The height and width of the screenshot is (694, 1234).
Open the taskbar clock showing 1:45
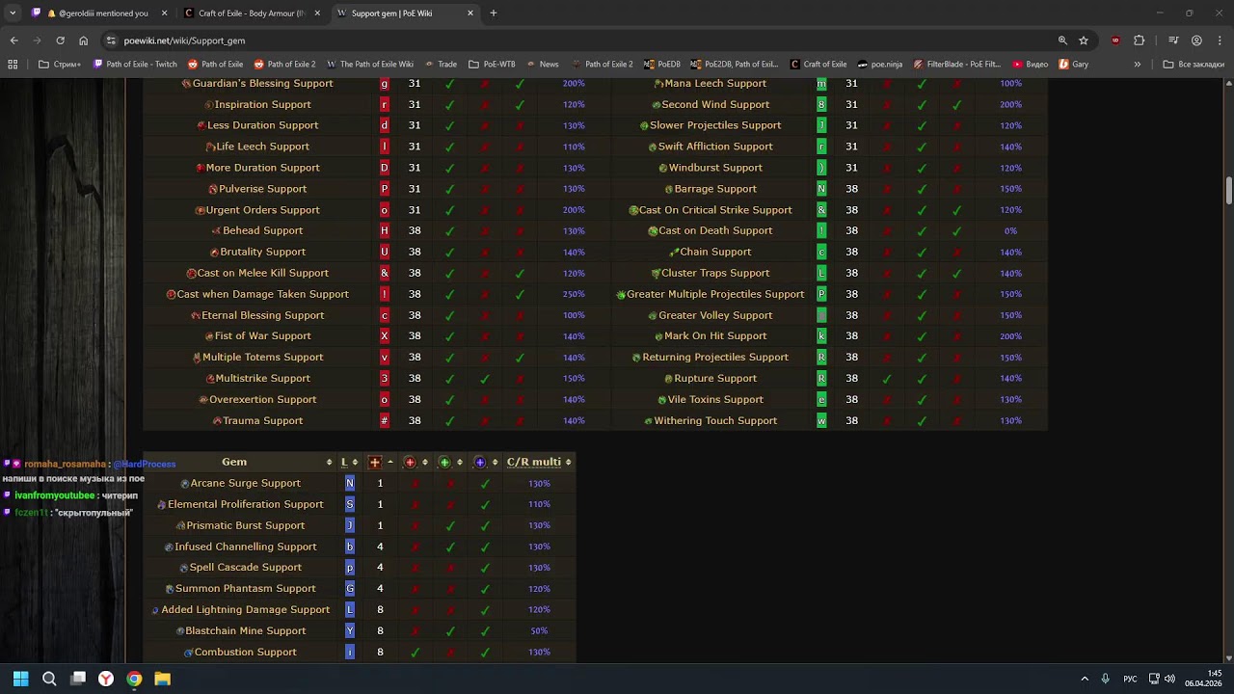click(1205, 679)
